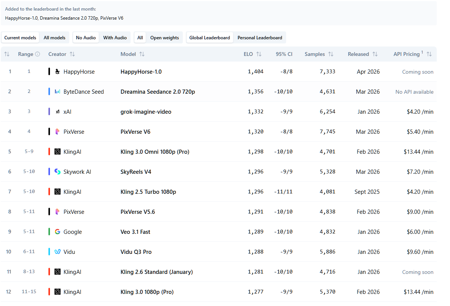This screenshot has height=306, width=450.
Task: Click the recently added models list text
Action: tap(64, 18)
